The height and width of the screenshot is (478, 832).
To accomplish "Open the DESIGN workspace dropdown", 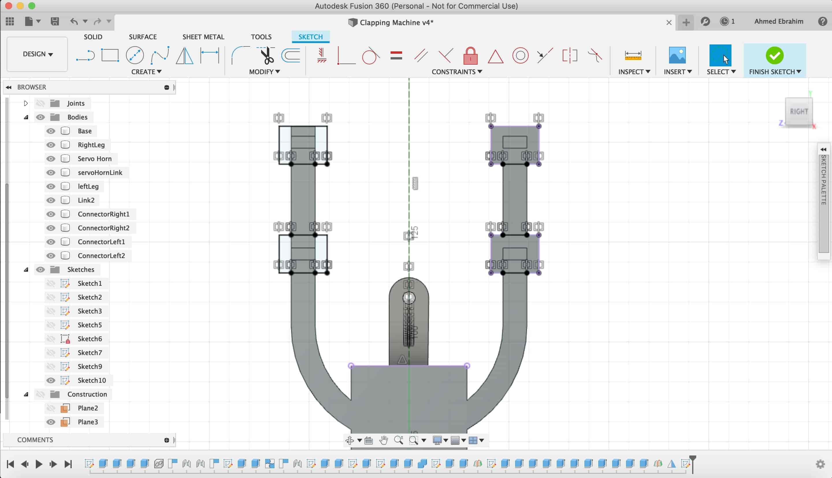I will (x=38, y=54).
